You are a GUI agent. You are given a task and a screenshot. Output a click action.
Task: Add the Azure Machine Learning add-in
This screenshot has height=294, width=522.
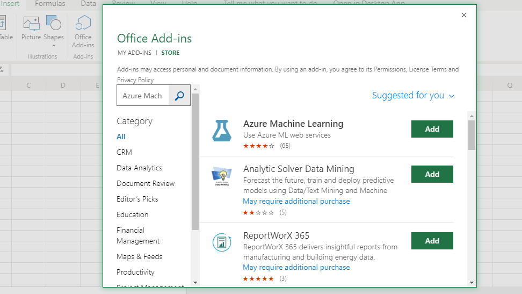click(x=432, y=129)
